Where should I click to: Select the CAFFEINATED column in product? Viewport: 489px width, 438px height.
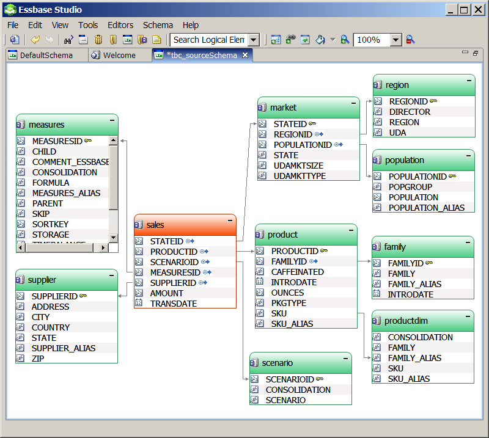tap(306, 271)
